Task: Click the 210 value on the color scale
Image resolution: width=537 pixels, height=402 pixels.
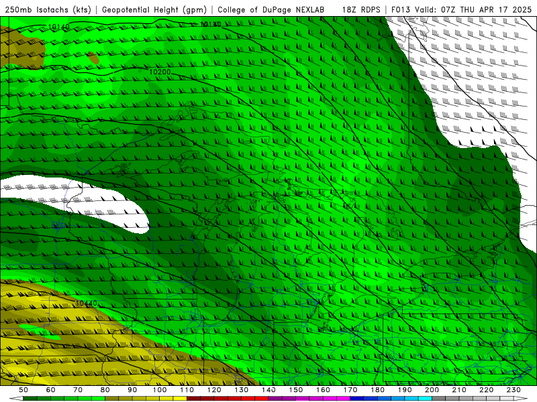Action: [x=459, y=390]
